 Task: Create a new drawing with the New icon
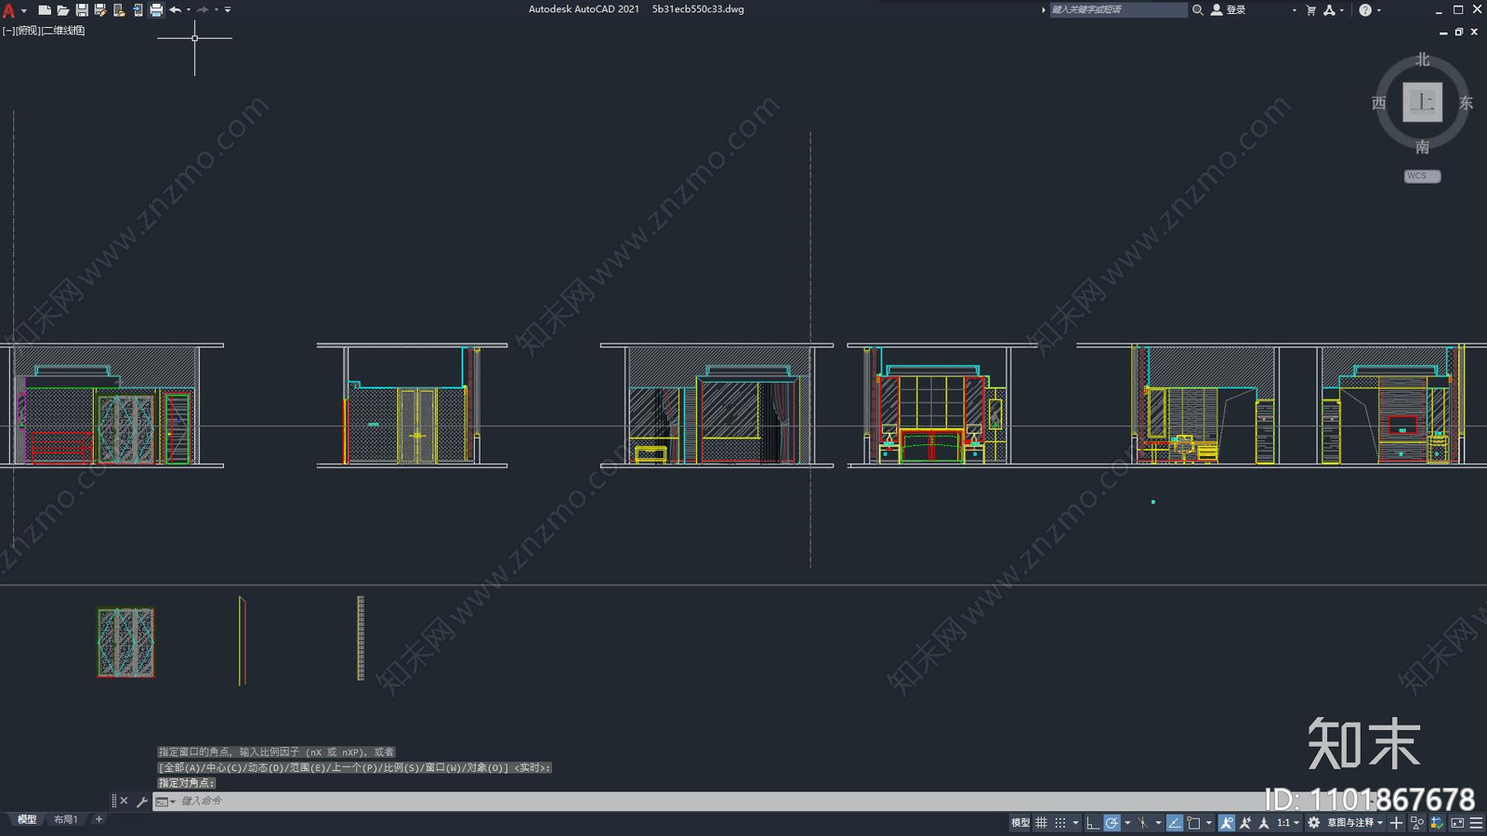pyautogui.click(x=45, y=10)
